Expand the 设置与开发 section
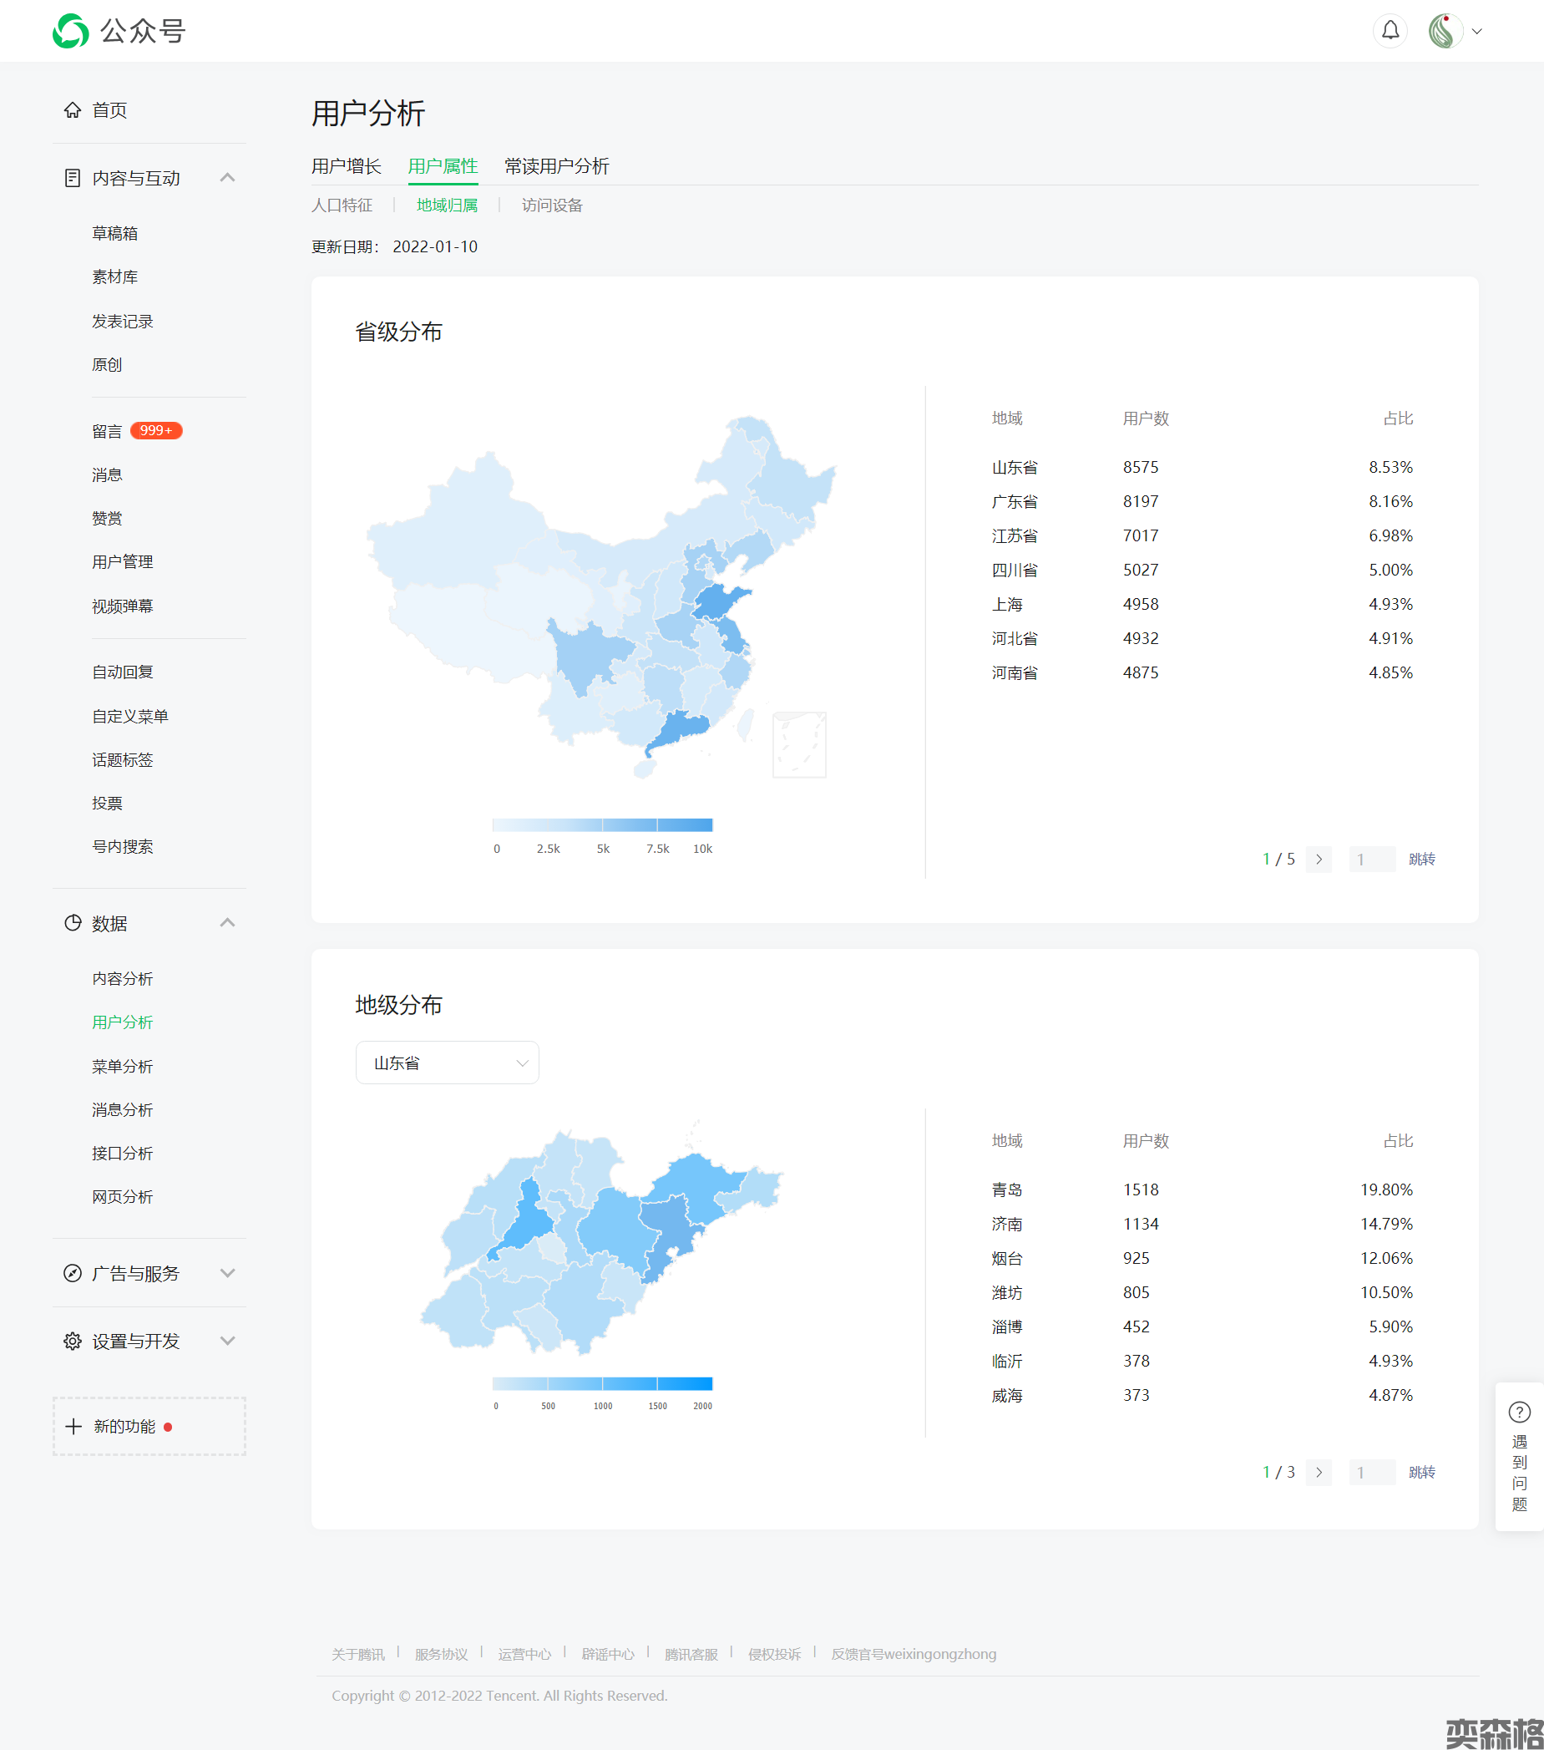 [x=227, y=1341]
